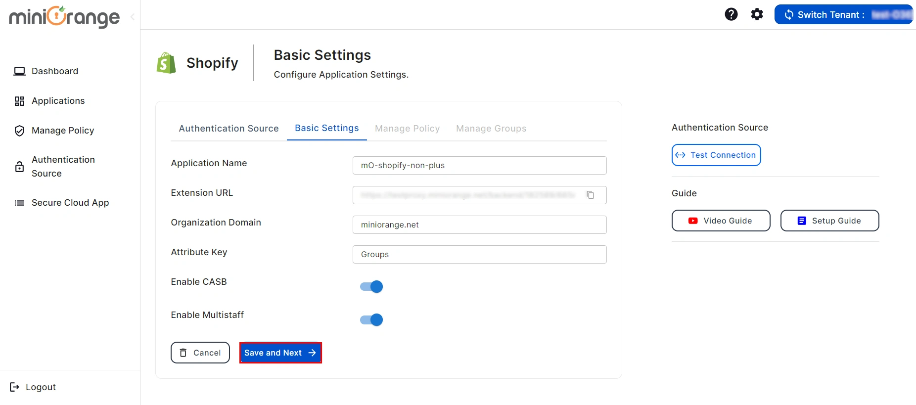The height and width of the screenshot is (405, 916).
Task: Go to Applications in the sidebar
Action: click(x=58, y=101)
